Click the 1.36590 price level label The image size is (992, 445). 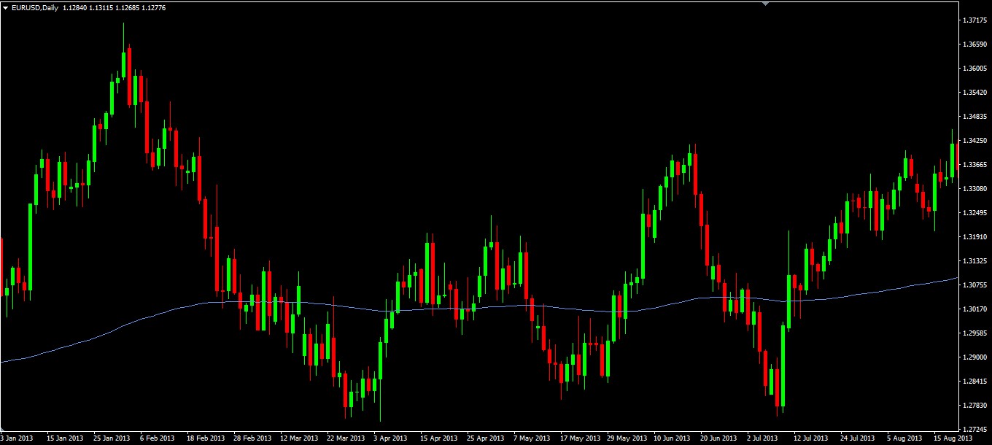[974, 44]
